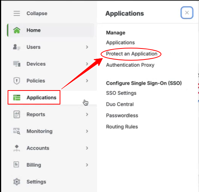Click the Billing document icon

(x=16, y=164)
